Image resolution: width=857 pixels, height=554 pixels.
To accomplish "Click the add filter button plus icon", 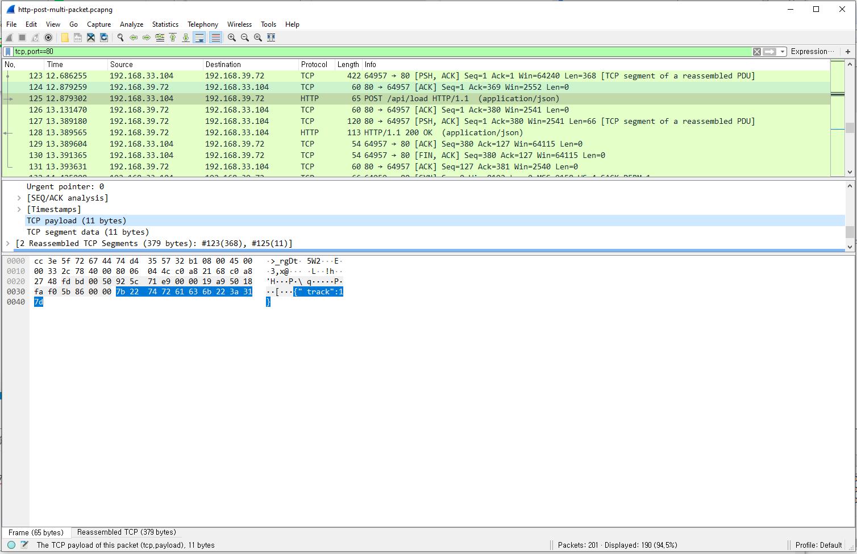I will [x=848, y=52].
